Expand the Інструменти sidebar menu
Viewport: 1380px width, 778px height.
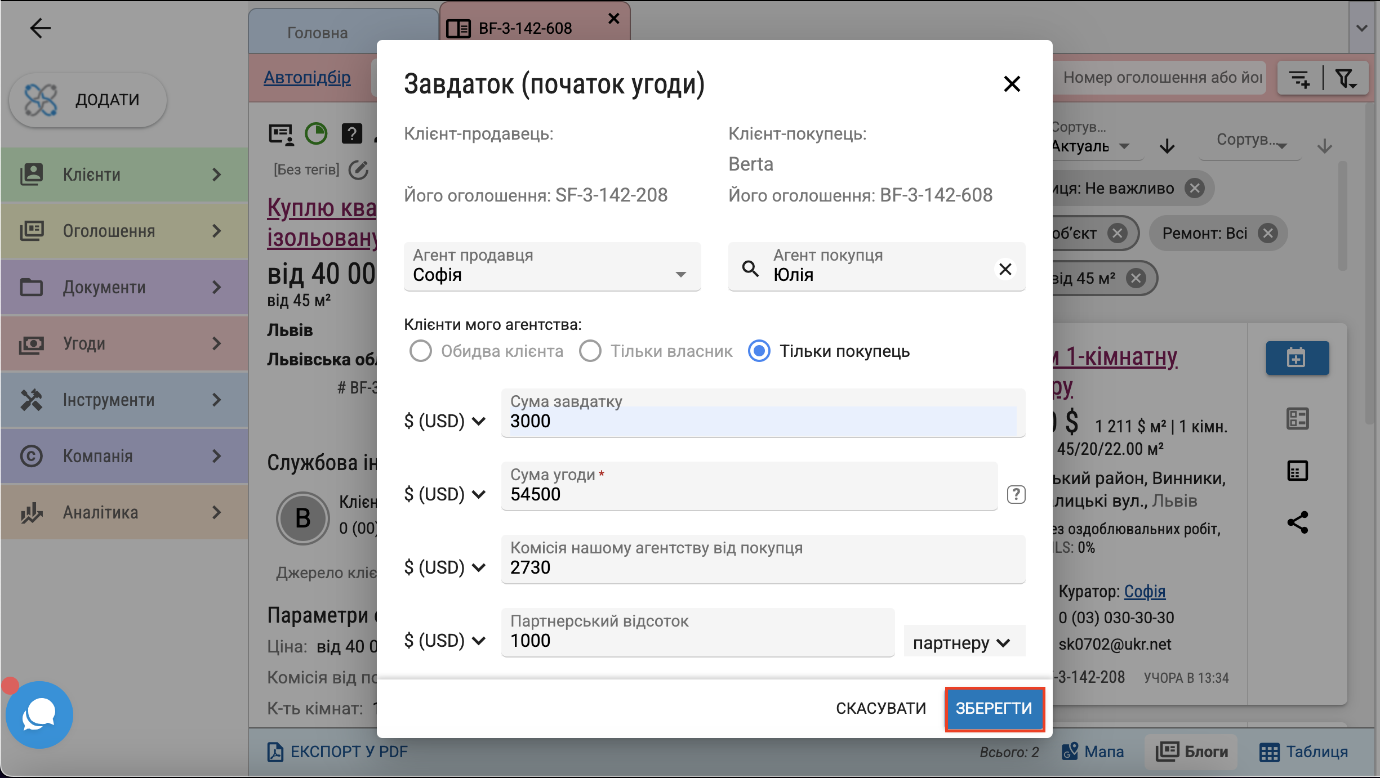coord(124,400)
